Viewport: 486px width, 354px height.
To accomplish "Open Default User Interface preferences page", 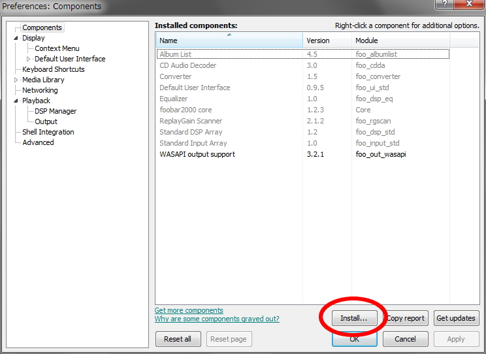I will pyautogui.click(x=70, y=59).
